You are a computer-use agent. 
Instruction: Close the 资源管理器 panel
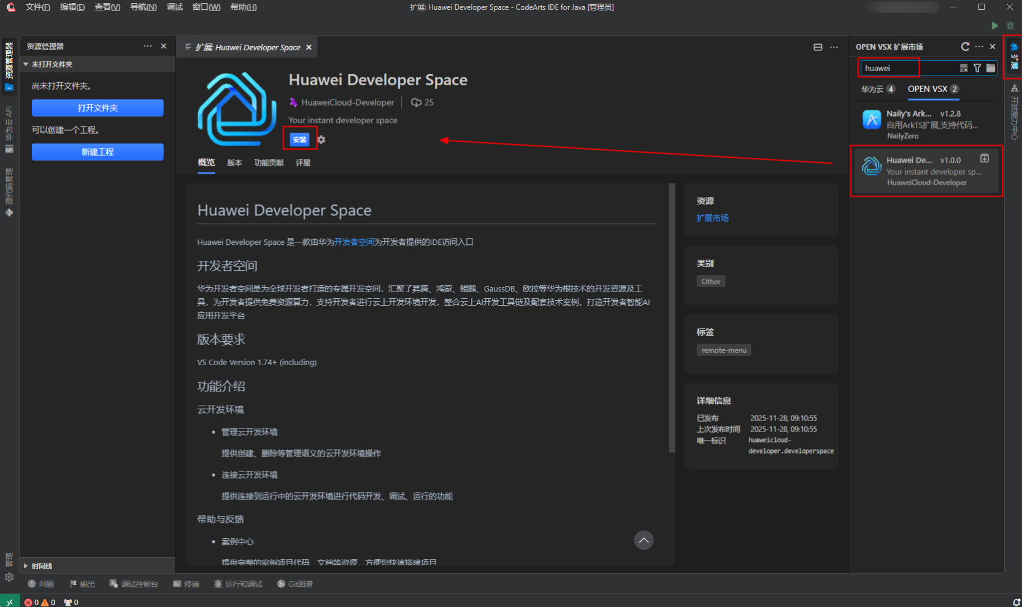(x=164, y=46)
